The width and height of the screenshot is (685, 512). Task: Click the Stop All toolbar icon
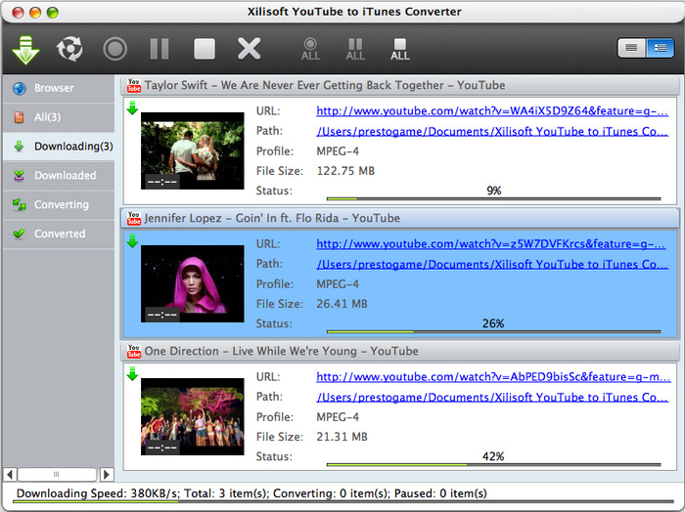coord(400,49)
